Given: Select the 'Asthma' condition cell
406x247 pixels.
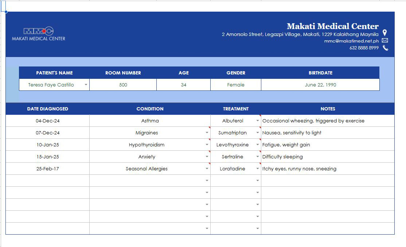Looking at the screenshot, I should pos(150,121).
